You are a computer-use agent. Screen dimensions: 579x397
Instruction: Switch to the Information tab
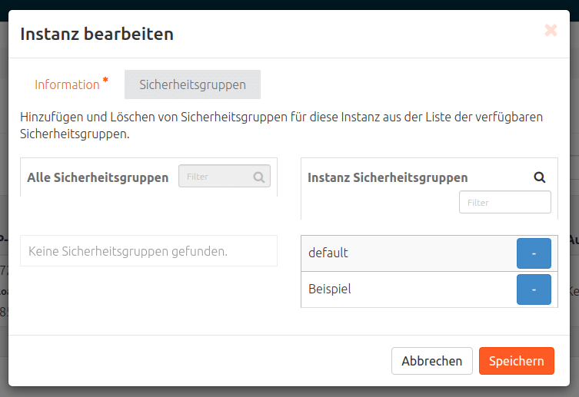pyautogui.click(x=67, y=84)
